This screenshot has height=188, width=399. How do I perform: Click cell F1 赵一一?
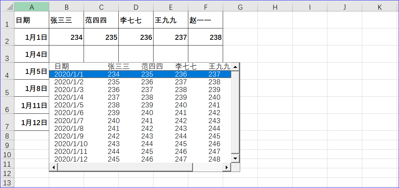pos(206,20)
